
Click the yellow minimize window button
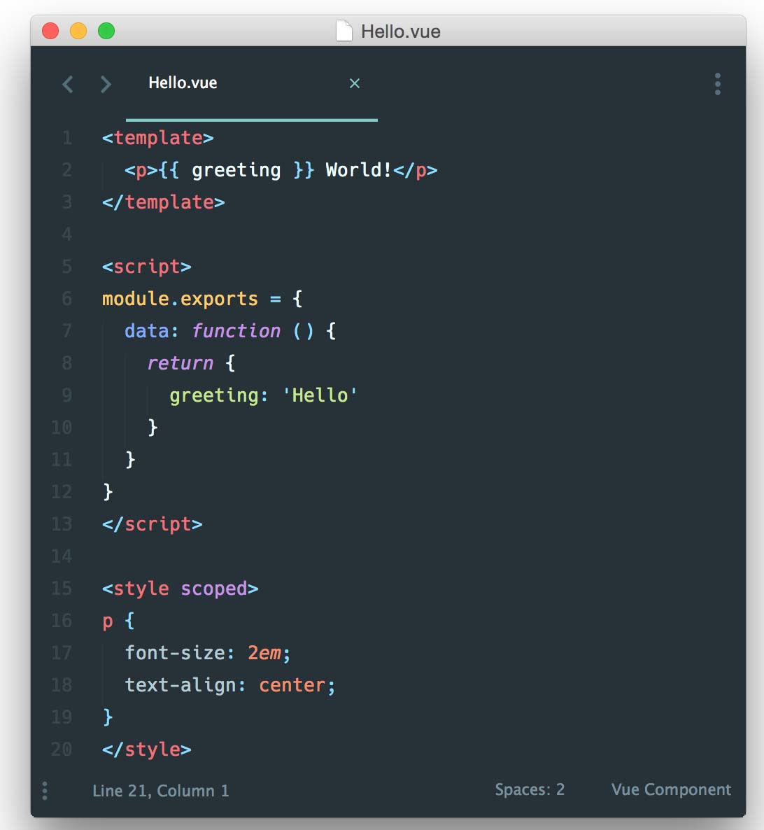click(78, 31)
